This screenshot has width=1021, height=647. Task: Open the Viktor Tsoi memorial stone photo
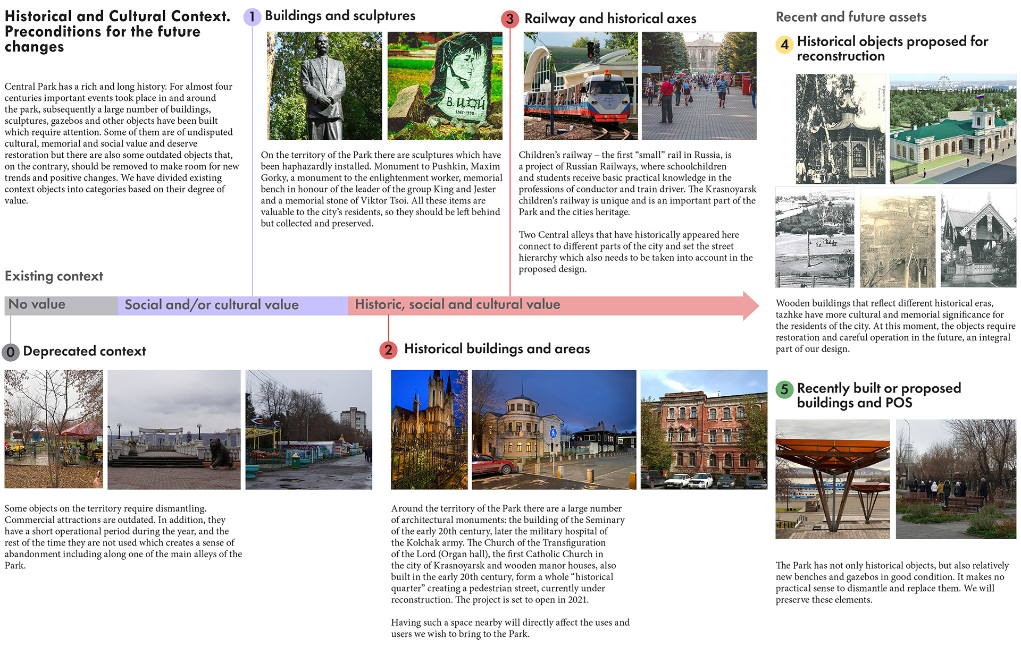445,86
